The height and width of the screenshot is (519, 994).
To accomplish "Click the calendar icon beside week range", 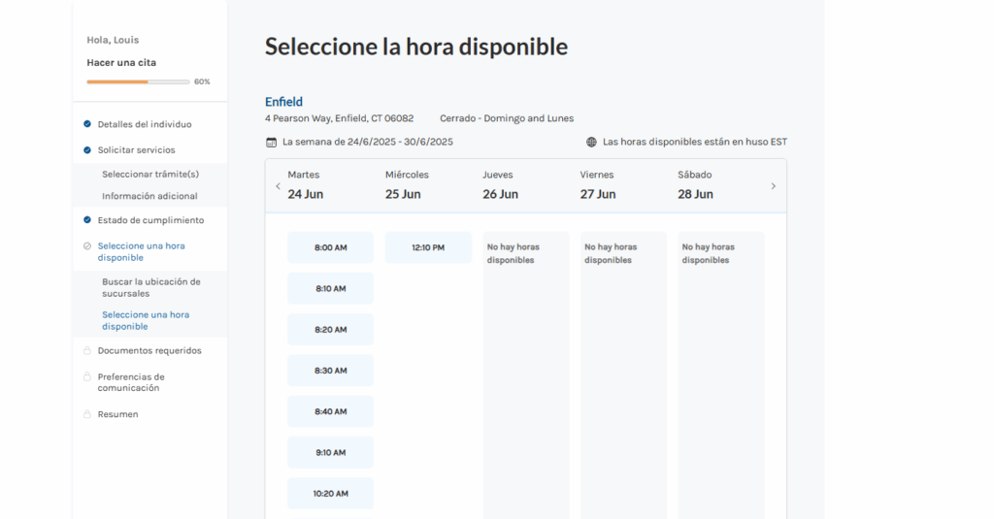I will 272,143.
